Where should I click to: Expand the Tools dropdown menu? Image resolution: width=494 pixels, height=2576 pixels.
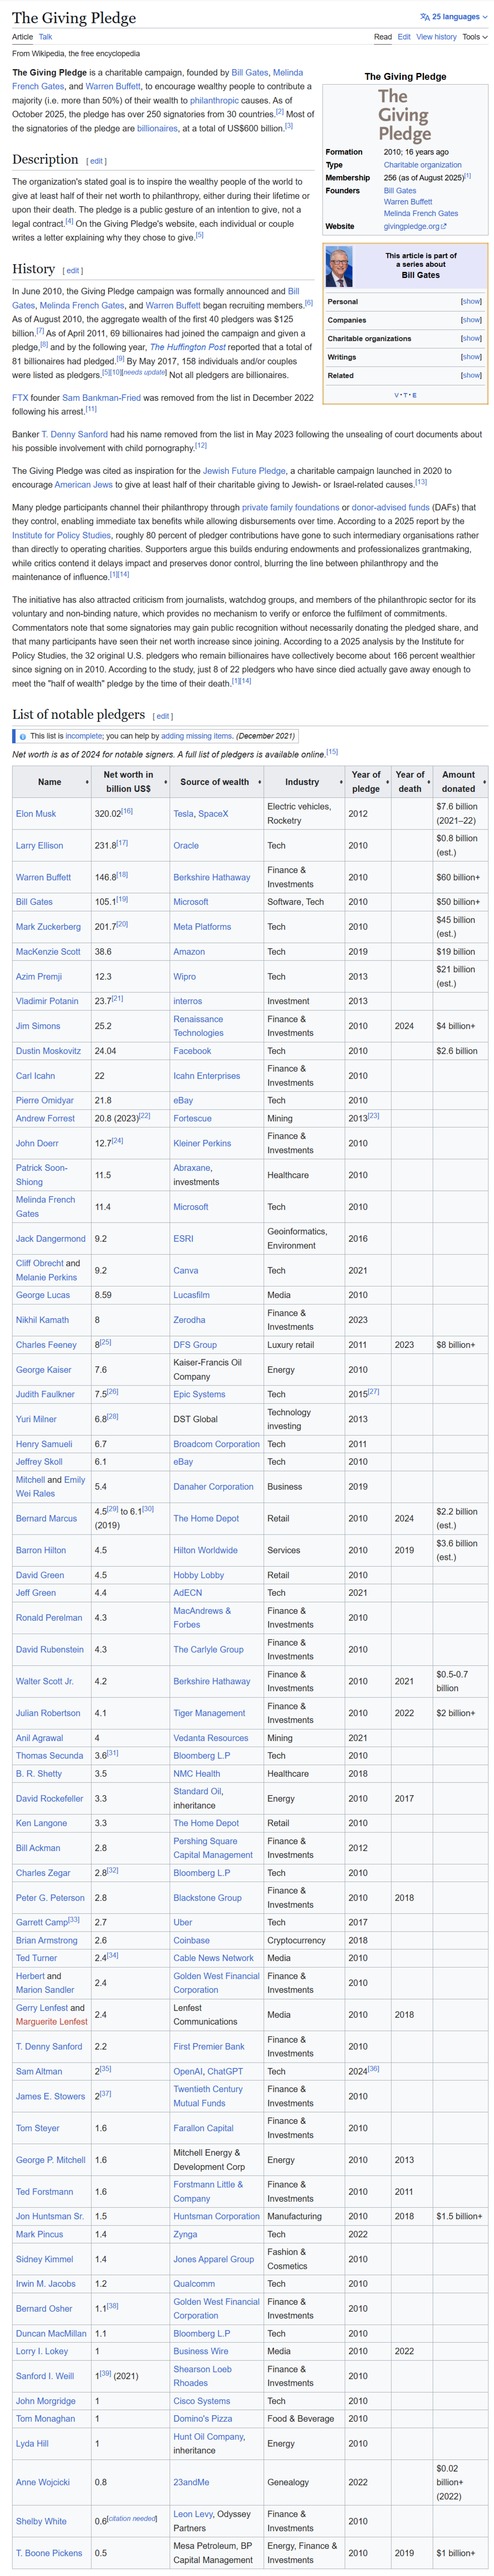tap(475, 37)
